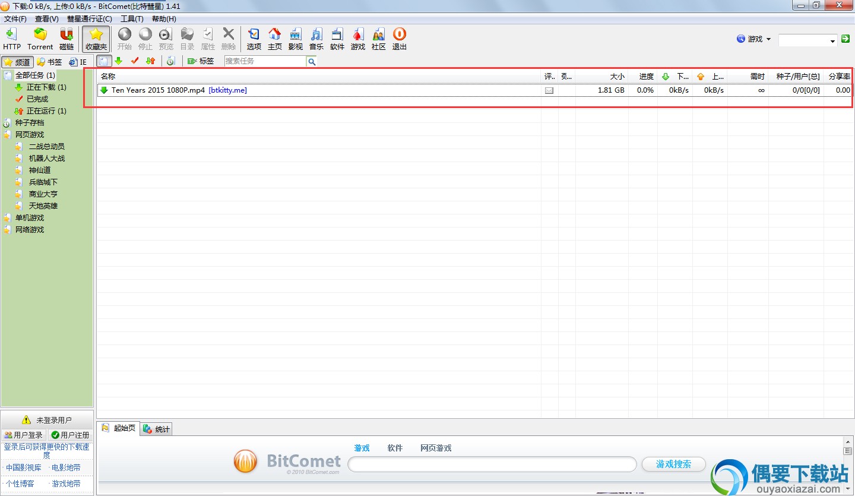Image resolution: width=855 pixels, height=496 pixels.
Task: Open 机器人大战 web game entry
Action: coord(47,159)
